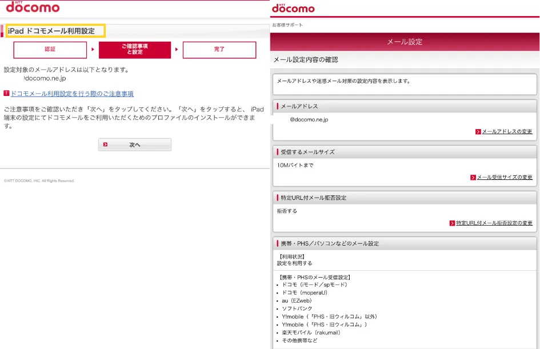Open ドコモメール利用設定を行う際のご注意事項 link
540x349 pixels.
pyautogui.click(x=72, y=94)
